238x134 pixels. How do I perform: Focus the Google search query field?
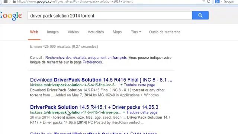110,16
